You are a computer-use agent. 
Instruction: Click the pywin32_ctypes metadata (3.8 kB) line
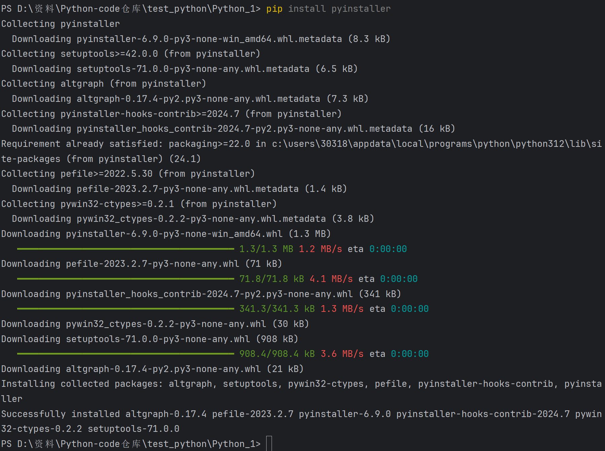click(193, 219)
